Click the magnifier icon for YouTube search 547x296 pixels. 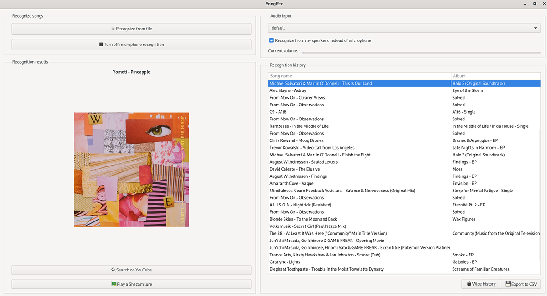pyautogui.click(x=114, y=270)
